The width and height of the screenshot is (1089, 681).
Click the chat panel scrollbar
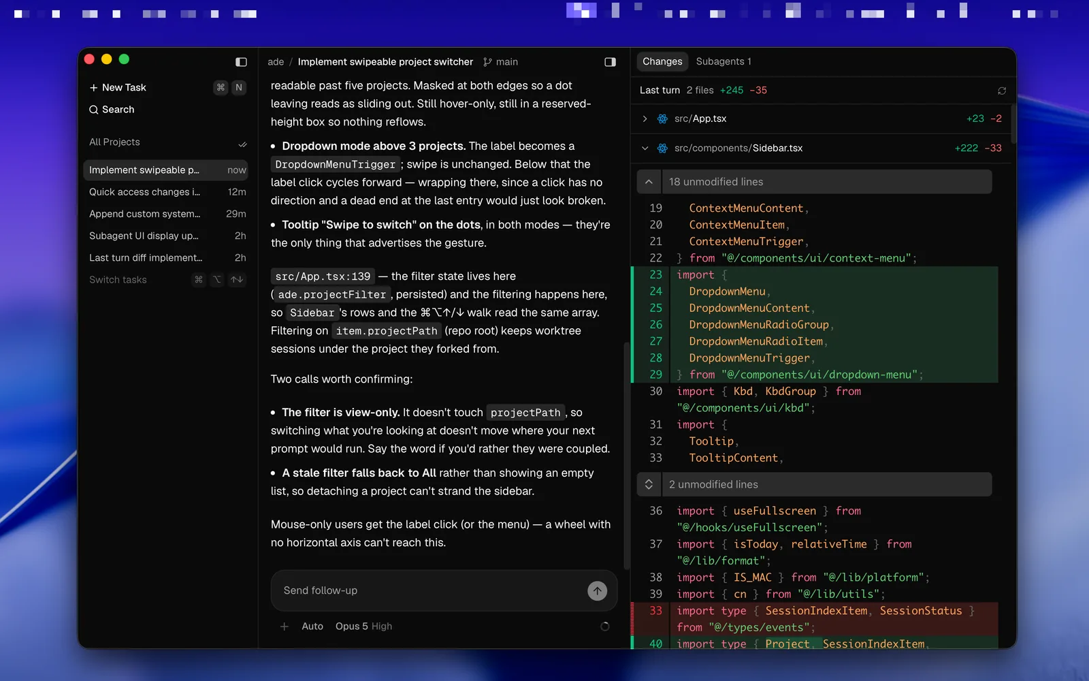point(626,455)
